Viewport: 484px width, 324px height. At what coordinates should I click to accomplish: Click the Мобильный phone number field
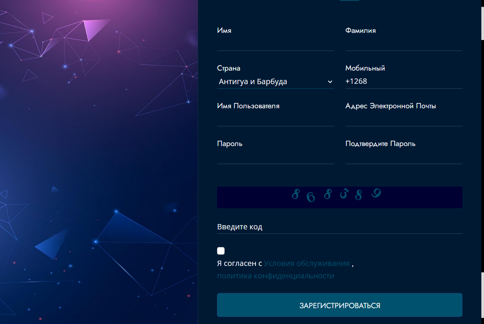[x=404, y=81]
